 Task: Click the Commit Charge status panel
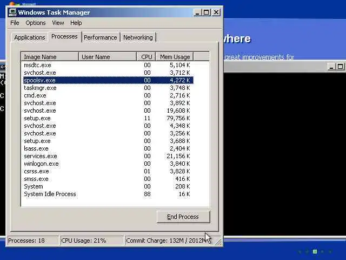169,240
